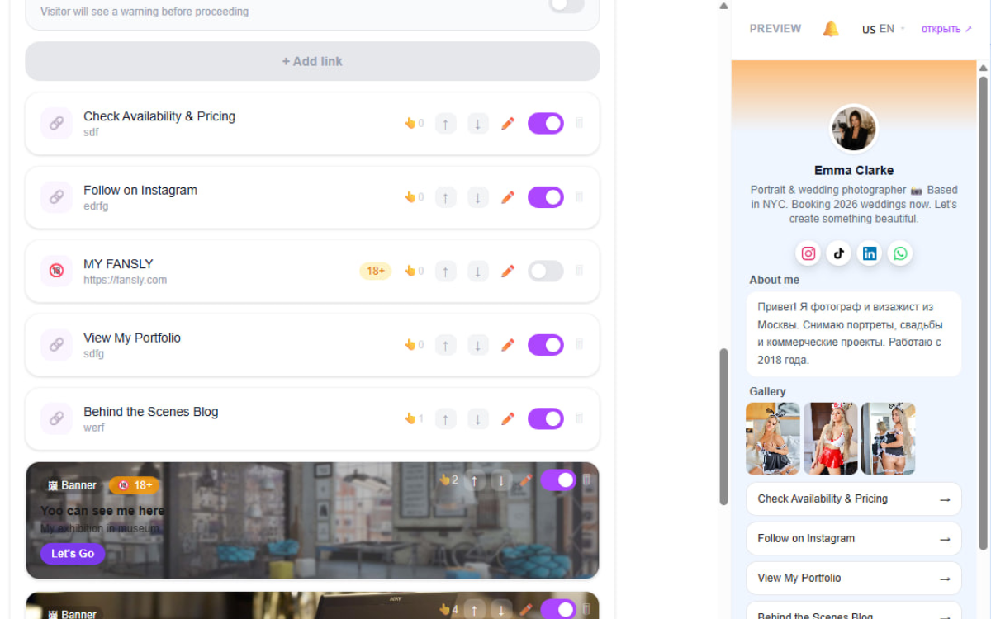Select the About me heading in preview

(775, 280)
